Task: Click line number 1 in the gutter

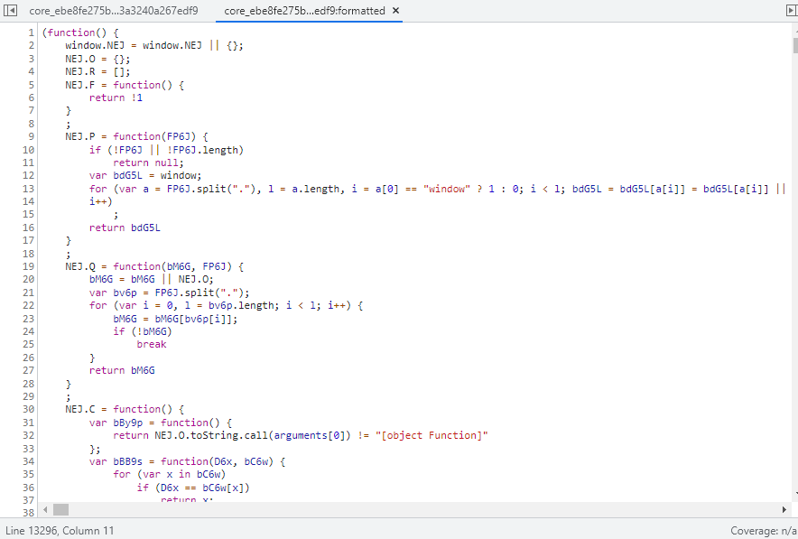Action: pyautogui.click(x=31, y=33)
